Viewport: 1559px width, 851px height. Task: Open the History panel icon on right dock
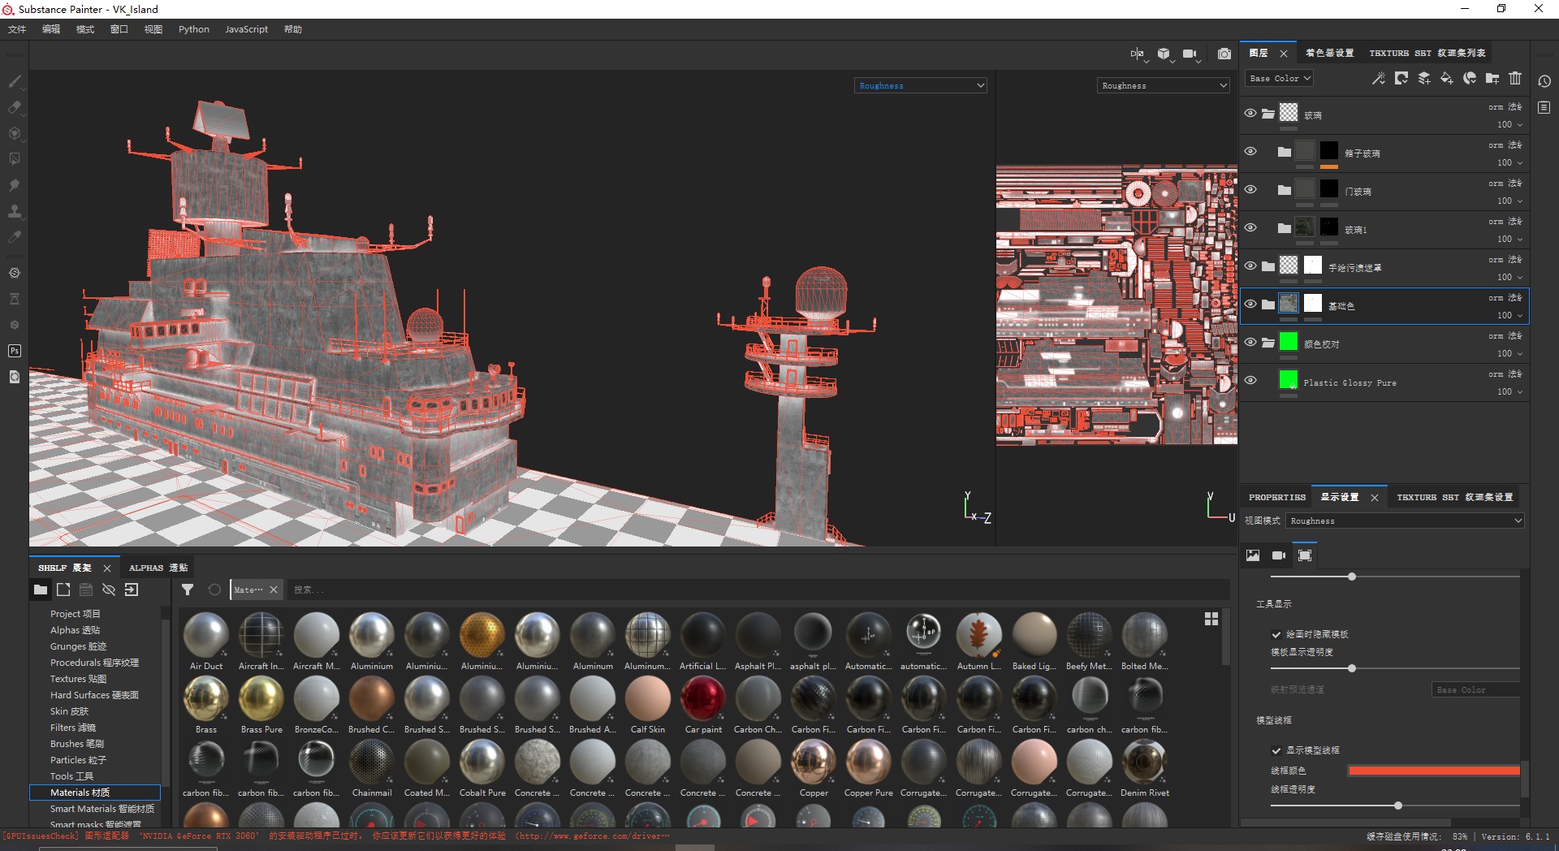[x=1544, y=81]
